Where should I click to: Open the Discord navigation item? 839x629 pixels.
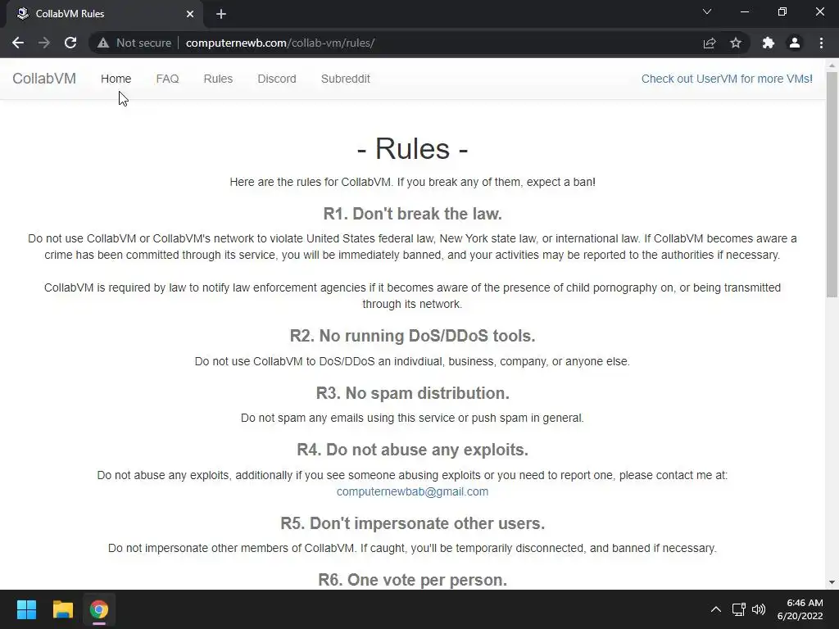277,79
